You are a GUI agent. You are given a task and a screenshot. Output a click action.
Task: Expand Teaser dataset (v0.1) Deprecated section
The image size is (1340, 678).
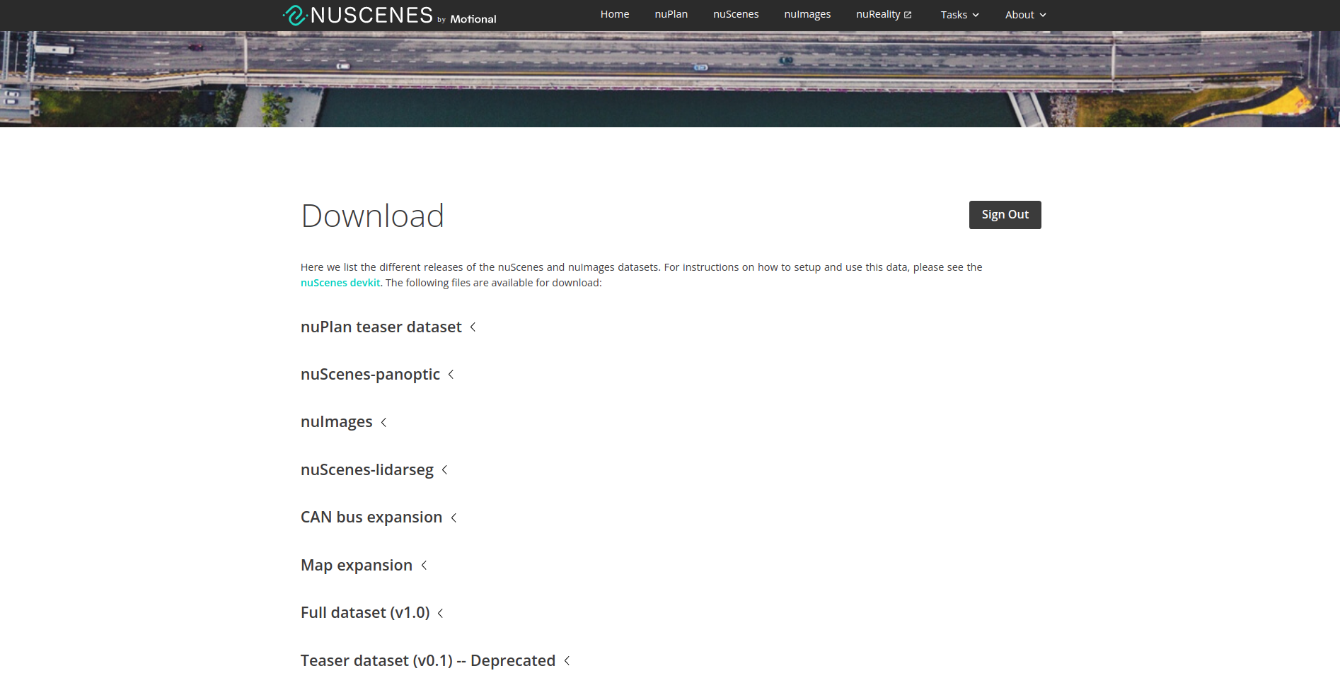(567, 660)
